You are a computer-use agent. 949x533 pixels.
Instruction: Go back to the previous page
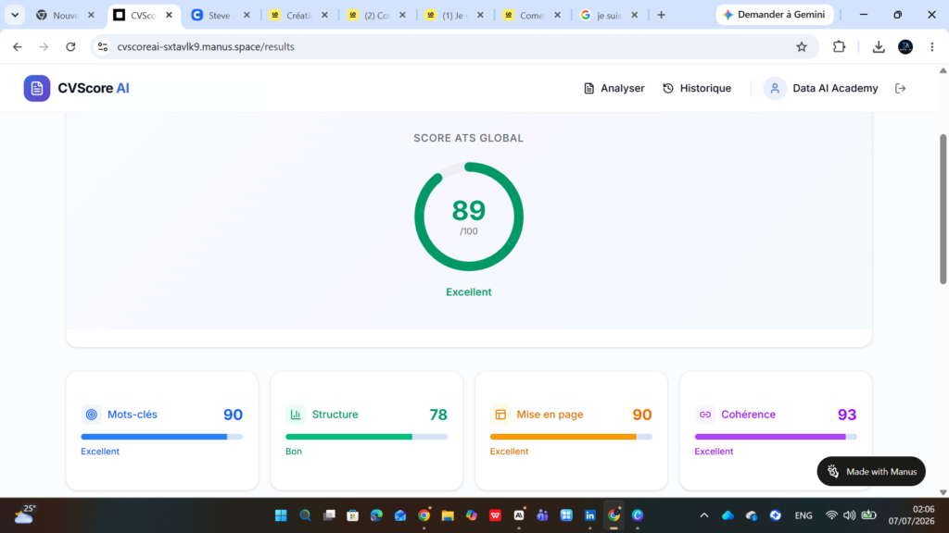17,46
